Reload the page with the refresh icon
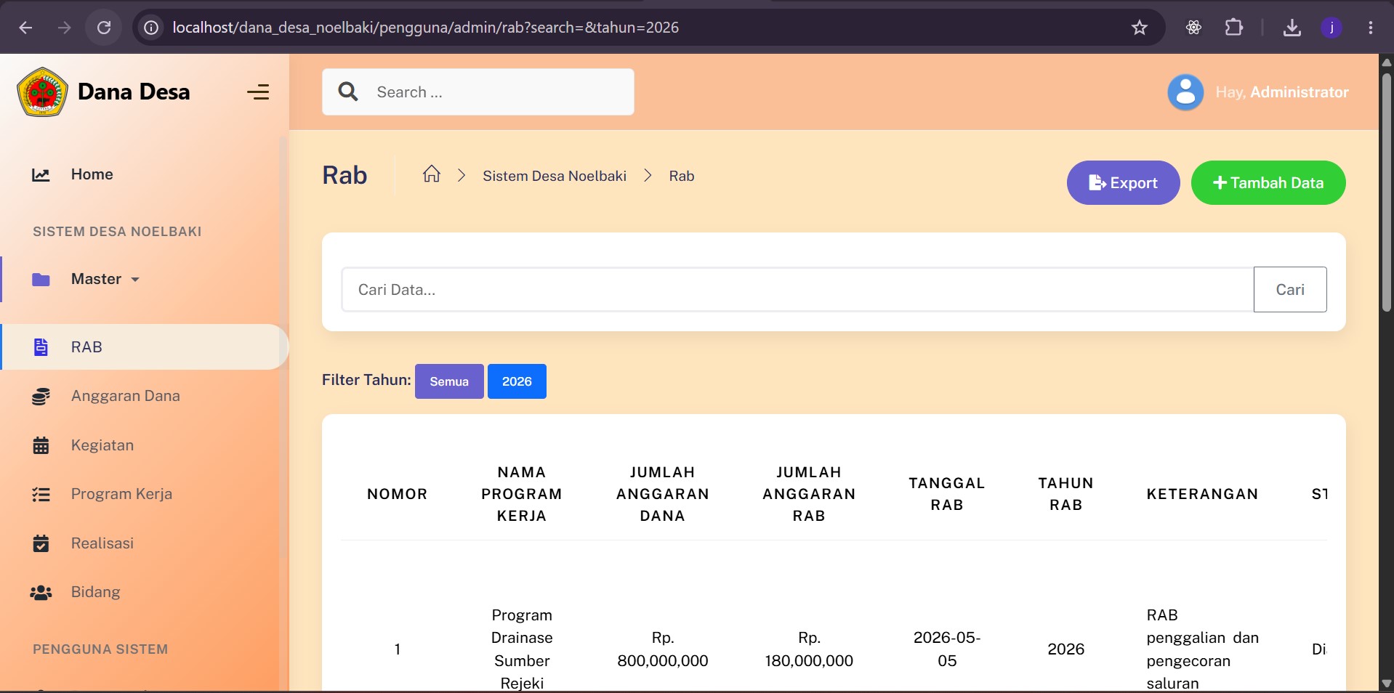 104,28
